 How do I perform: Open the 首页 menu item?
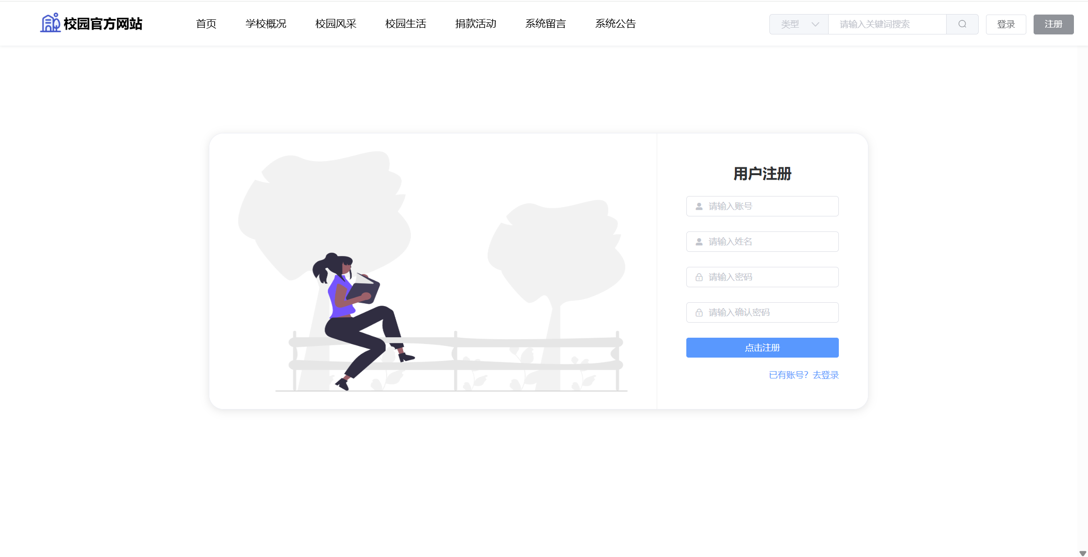(206, 24)
